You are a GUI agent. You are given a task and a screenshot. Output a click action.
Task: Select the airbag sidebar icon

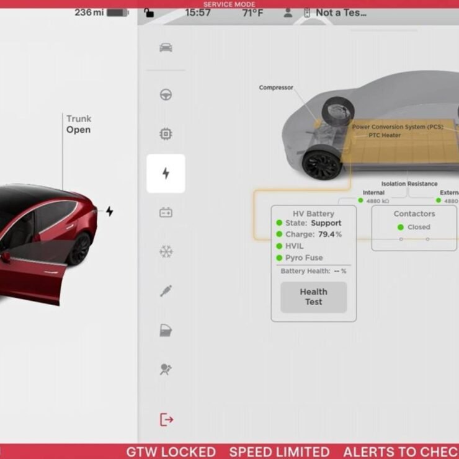click(x=166, y=370)
